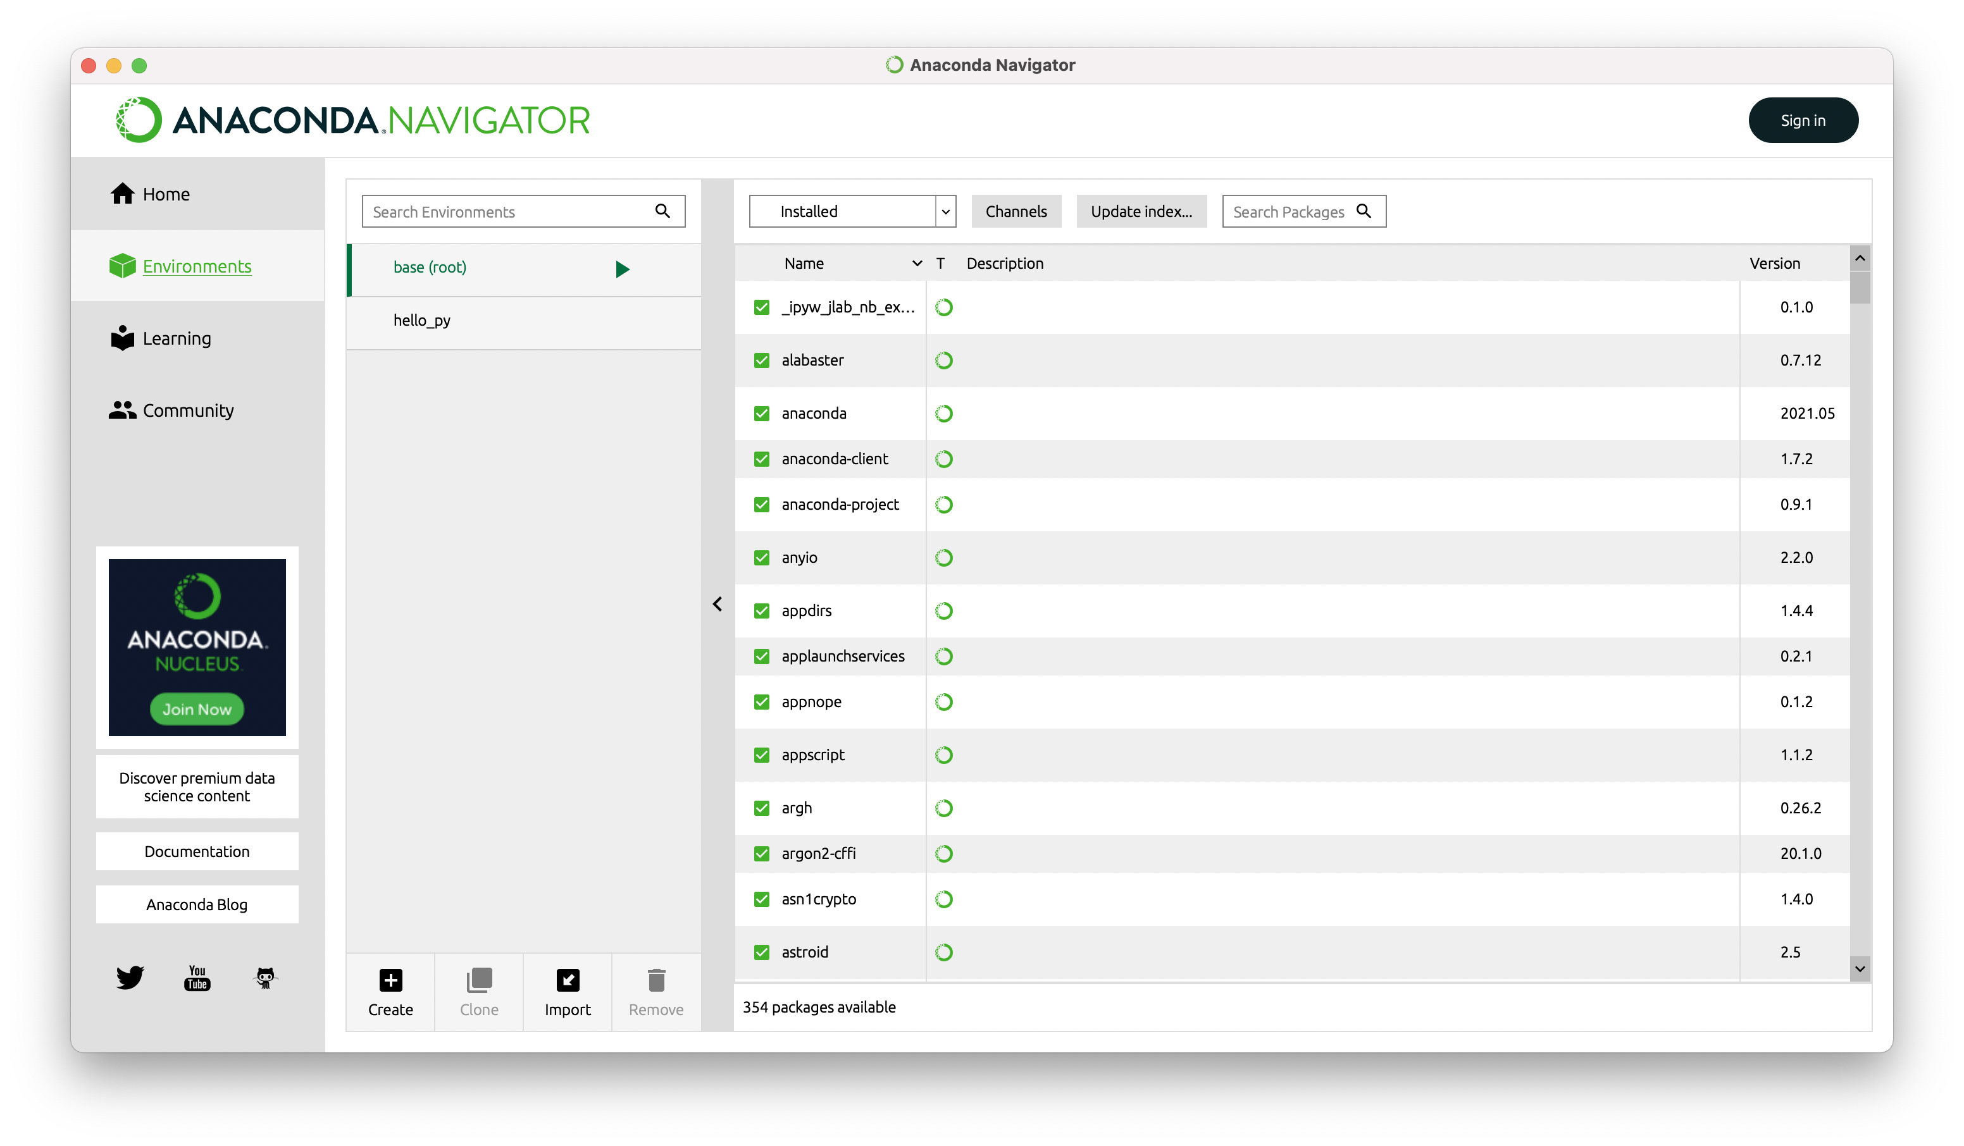Screen dimensions: 1964x1146
Task: Toggle the argon2-cffi package checkbox
Action: tap(761, 853)
